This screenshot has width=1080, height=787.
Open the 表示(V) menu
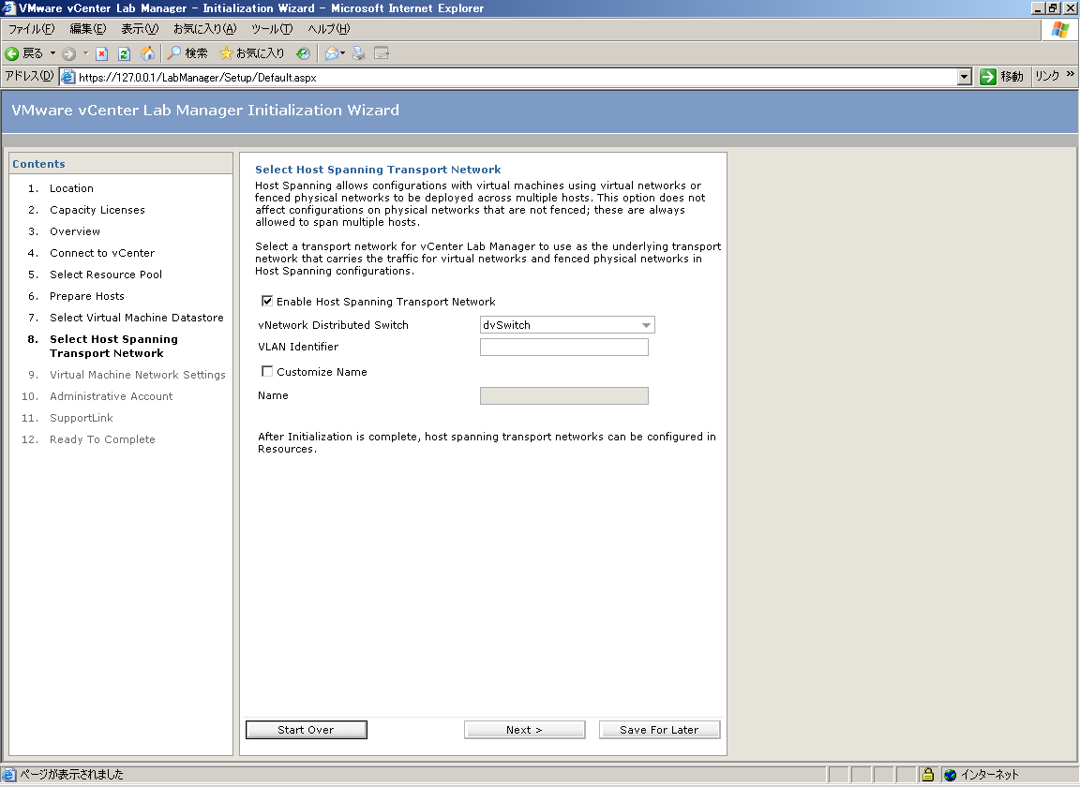pos(139,29)
